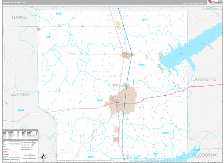Click the 'PANOLA COUNTY, MS' title
Image resolution: width=224 pixels, height=163 pixels.
point(14,3)
